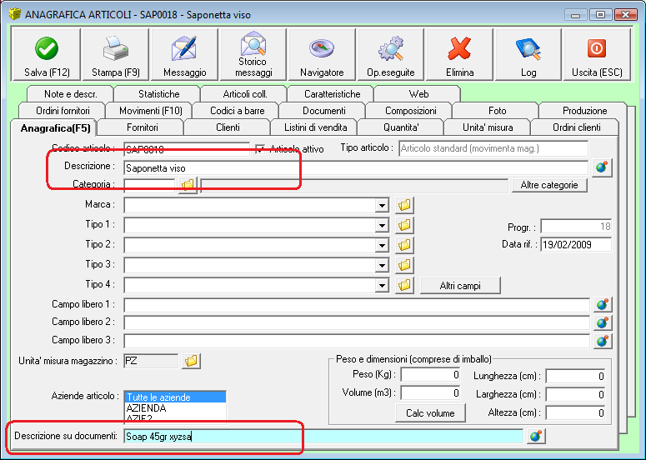This screenshot has width=646, height=460.
Task: Open the Listini di vendita tab
Action: tap(315, 127)
